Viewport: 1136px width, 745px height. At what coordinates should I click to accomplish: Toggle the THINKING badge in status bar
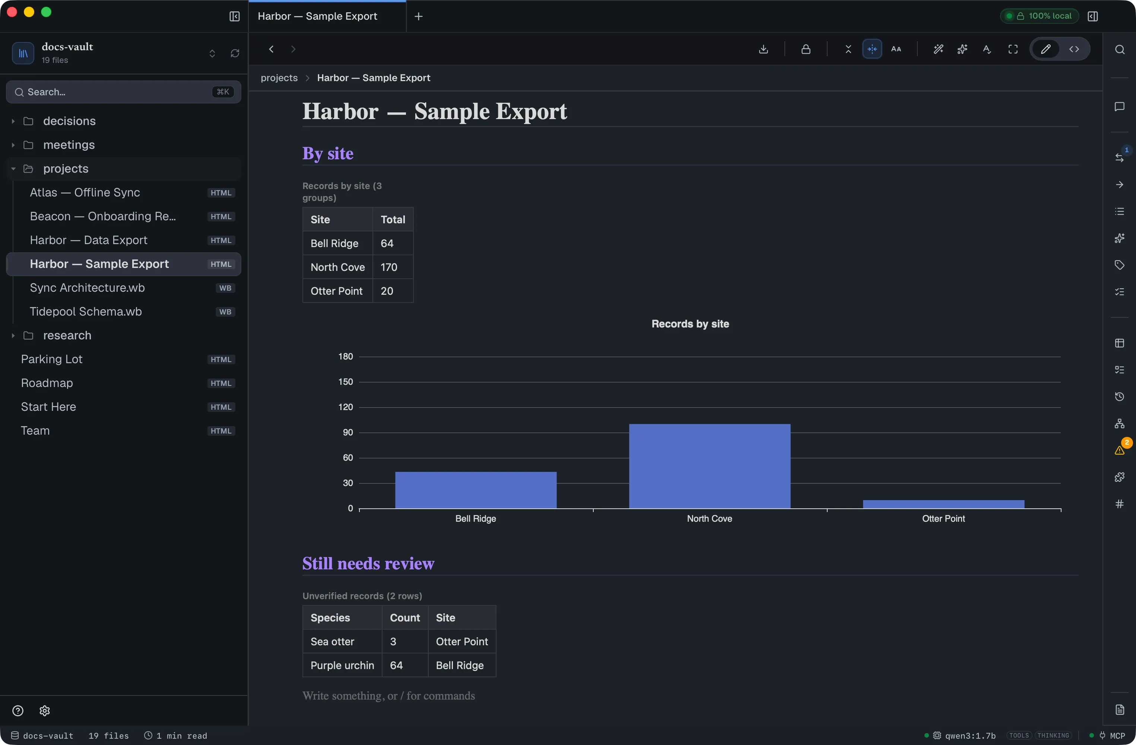click(1053, 735)
